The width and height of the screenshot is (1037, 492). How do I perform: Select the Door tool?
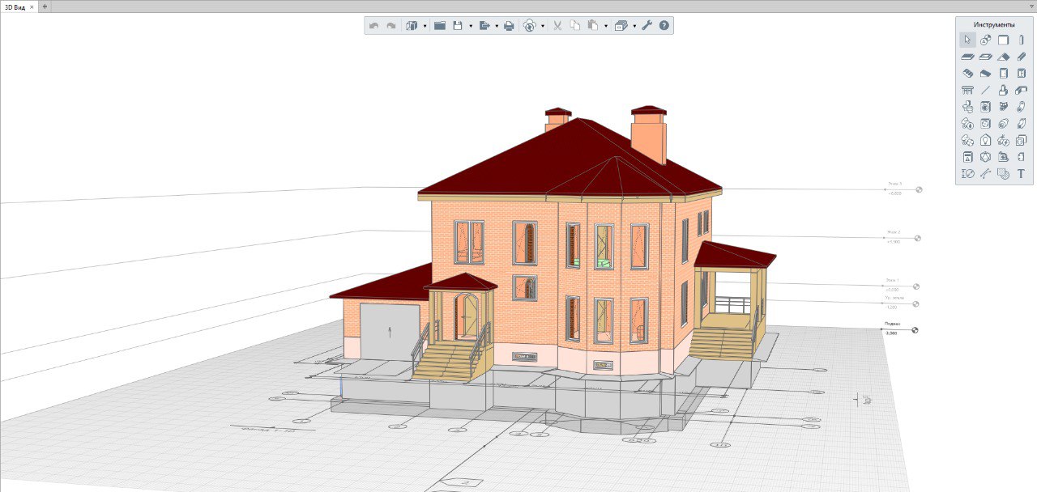pyautogui.click(x=1003, y=73)
